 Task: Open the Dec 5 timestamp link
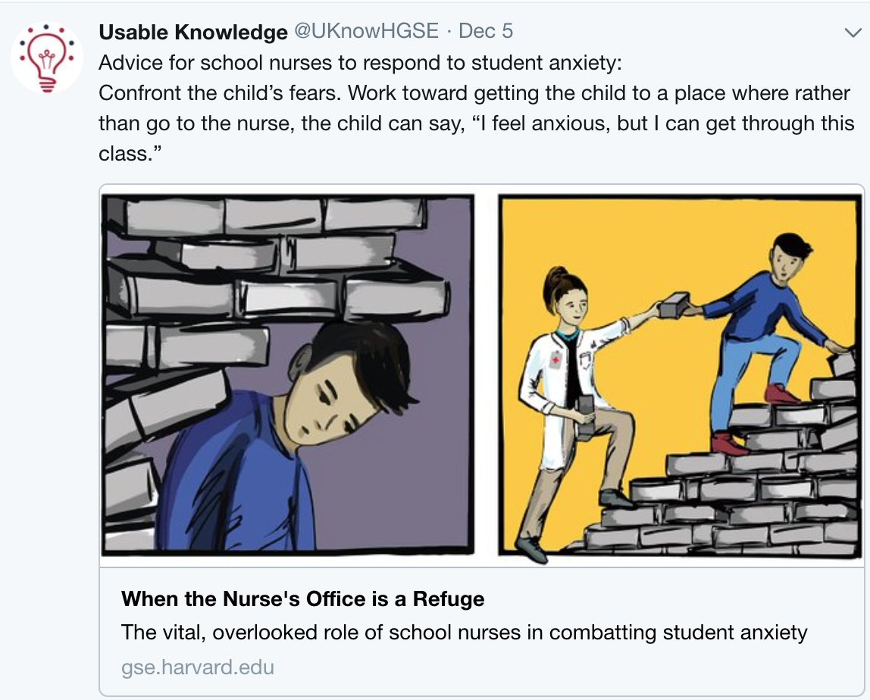pyautogui.click(x=486, y=31)
